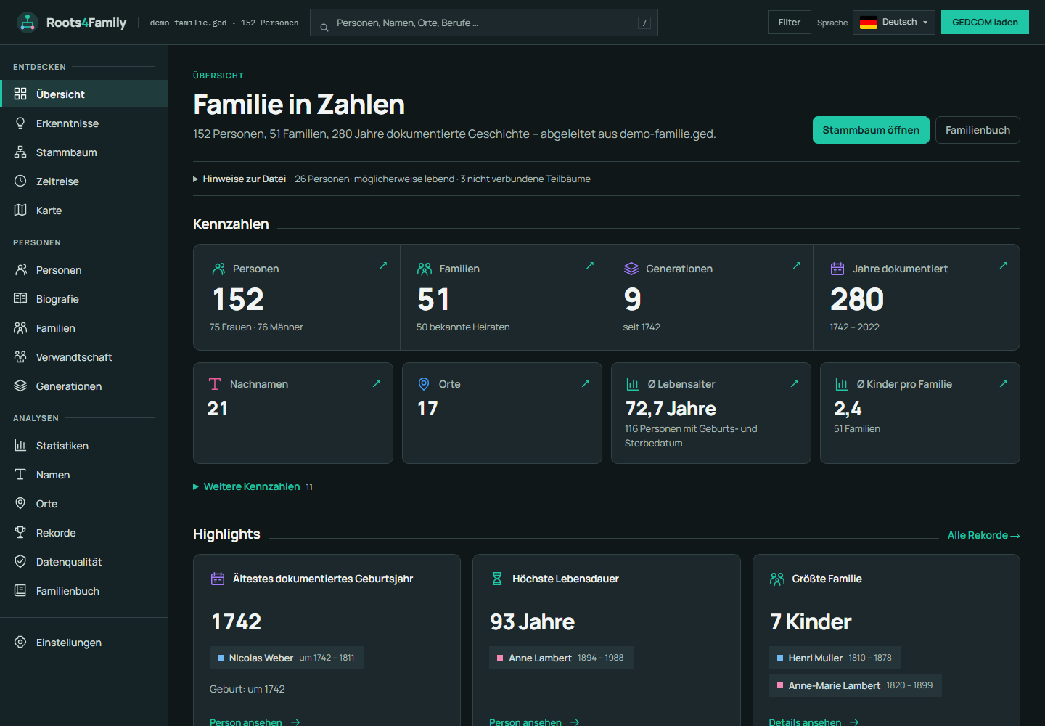Open Familien card via its arrow icon

tap(590, 266)
